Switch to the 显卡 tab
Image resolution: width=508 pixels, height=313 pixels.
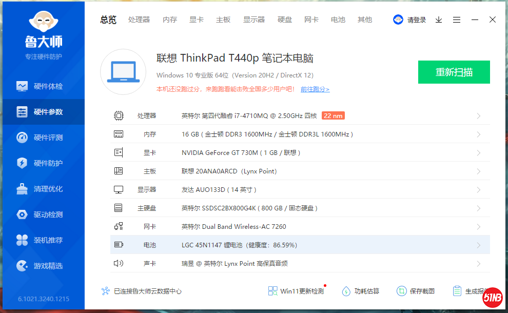(197, 19)
